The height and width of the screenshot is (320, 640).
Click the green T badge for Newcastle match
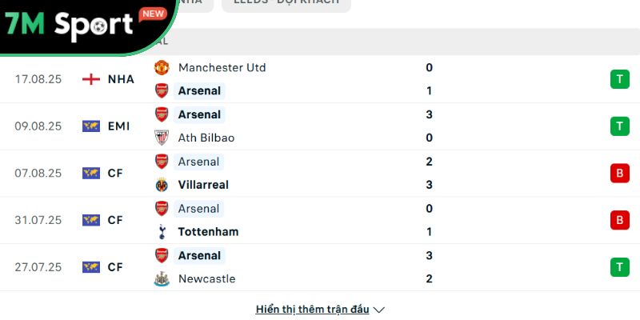coord(619,267)
